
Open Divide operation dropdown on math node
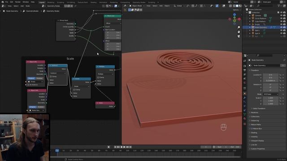click(82, 86)
